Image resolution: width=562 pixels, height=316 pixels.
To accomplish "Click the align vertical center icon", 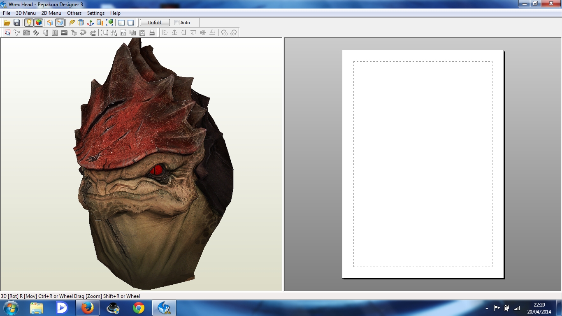I will coord(203,33).
